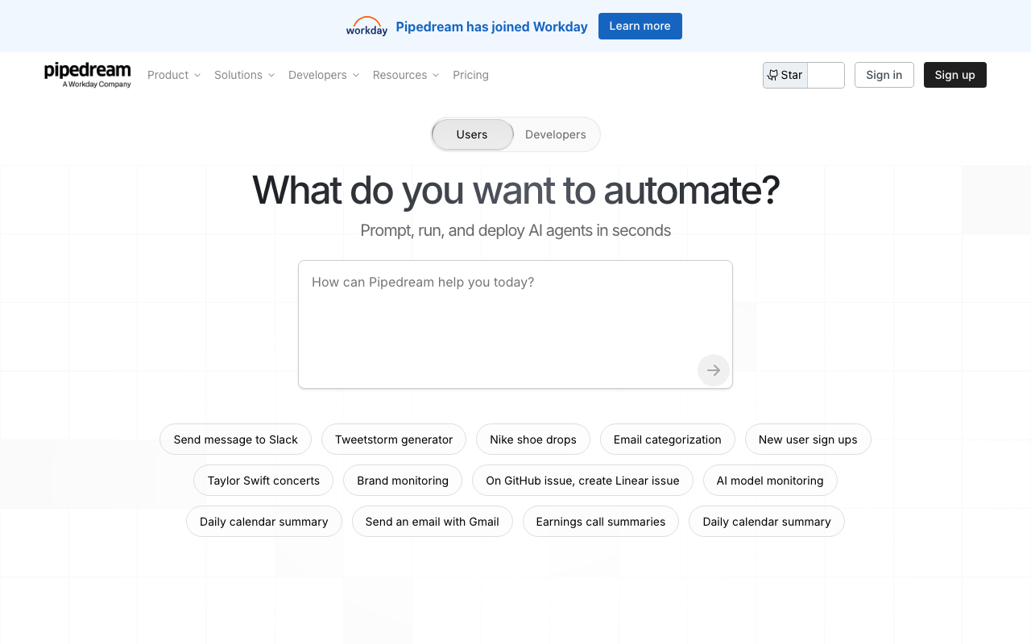Focus the 'How can Pipedream help' text box

point(515,324)
